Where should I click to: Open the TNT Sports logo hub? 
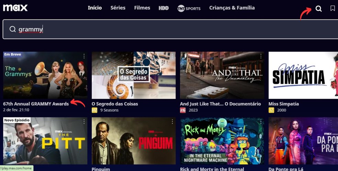coord(189,8)
